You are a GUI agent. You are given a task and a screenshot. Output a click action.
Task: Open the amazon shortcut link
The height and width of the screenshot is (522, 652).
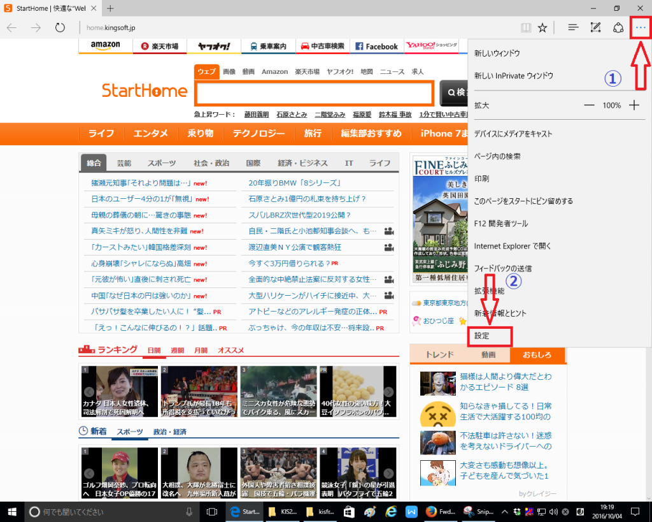pos(105,46)
